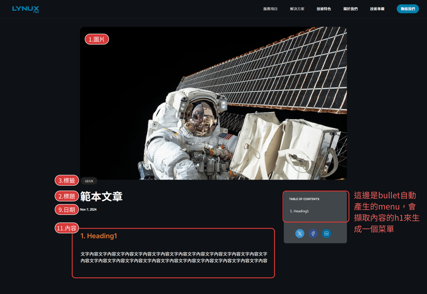Image resolution: width=427 pixels, height=294 pixels.
Task: Click the 3.標籤 annotation badge
Action: (67, 180)
